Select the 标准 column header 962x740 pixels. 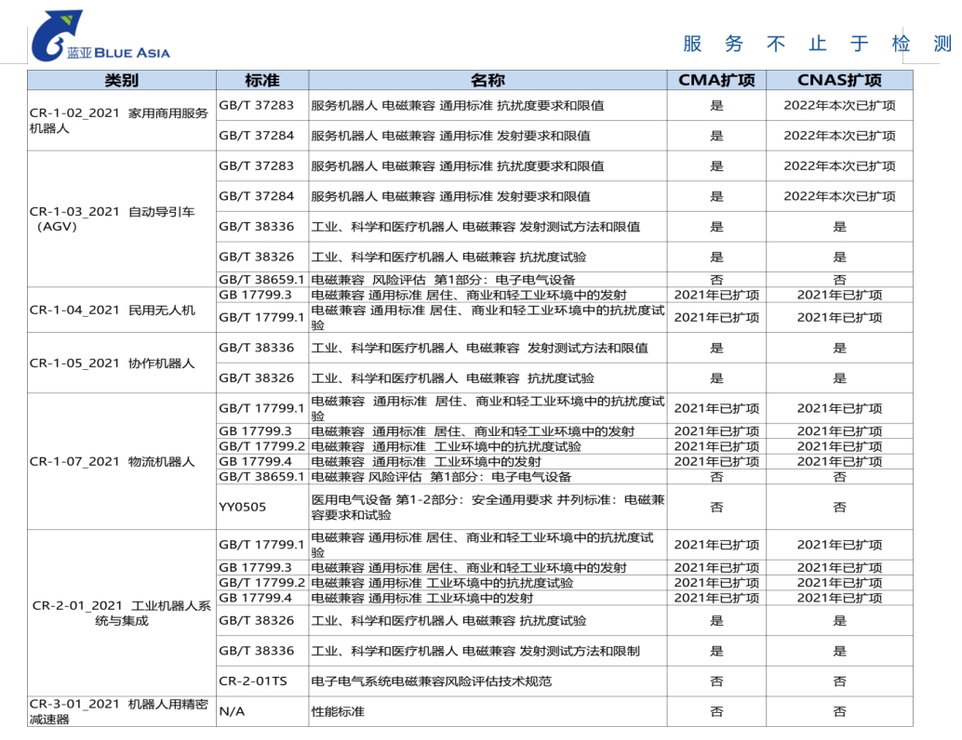(261, 80)
